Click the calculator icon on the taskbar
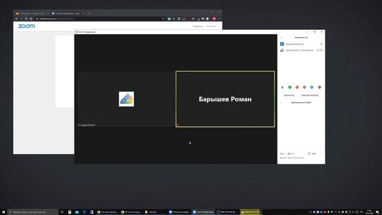The height and width of the screenshot is (215, 382). pyautogui.click(x=70, y=212)
